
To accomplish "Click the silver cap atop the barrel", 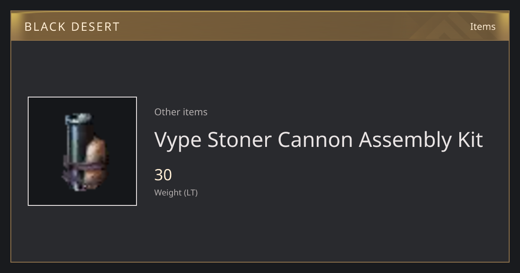I will [79, 118].
